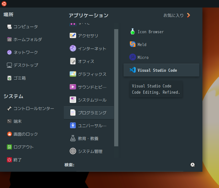219x188 pixels.
Task: Click the Icon Browser label
Action: (150, 32)
